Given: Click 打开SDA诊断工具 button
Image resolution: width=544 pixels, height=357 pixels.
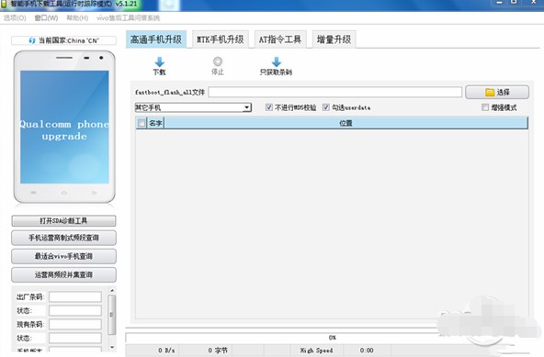Looking at the screenshot, I should pos(63,221).
